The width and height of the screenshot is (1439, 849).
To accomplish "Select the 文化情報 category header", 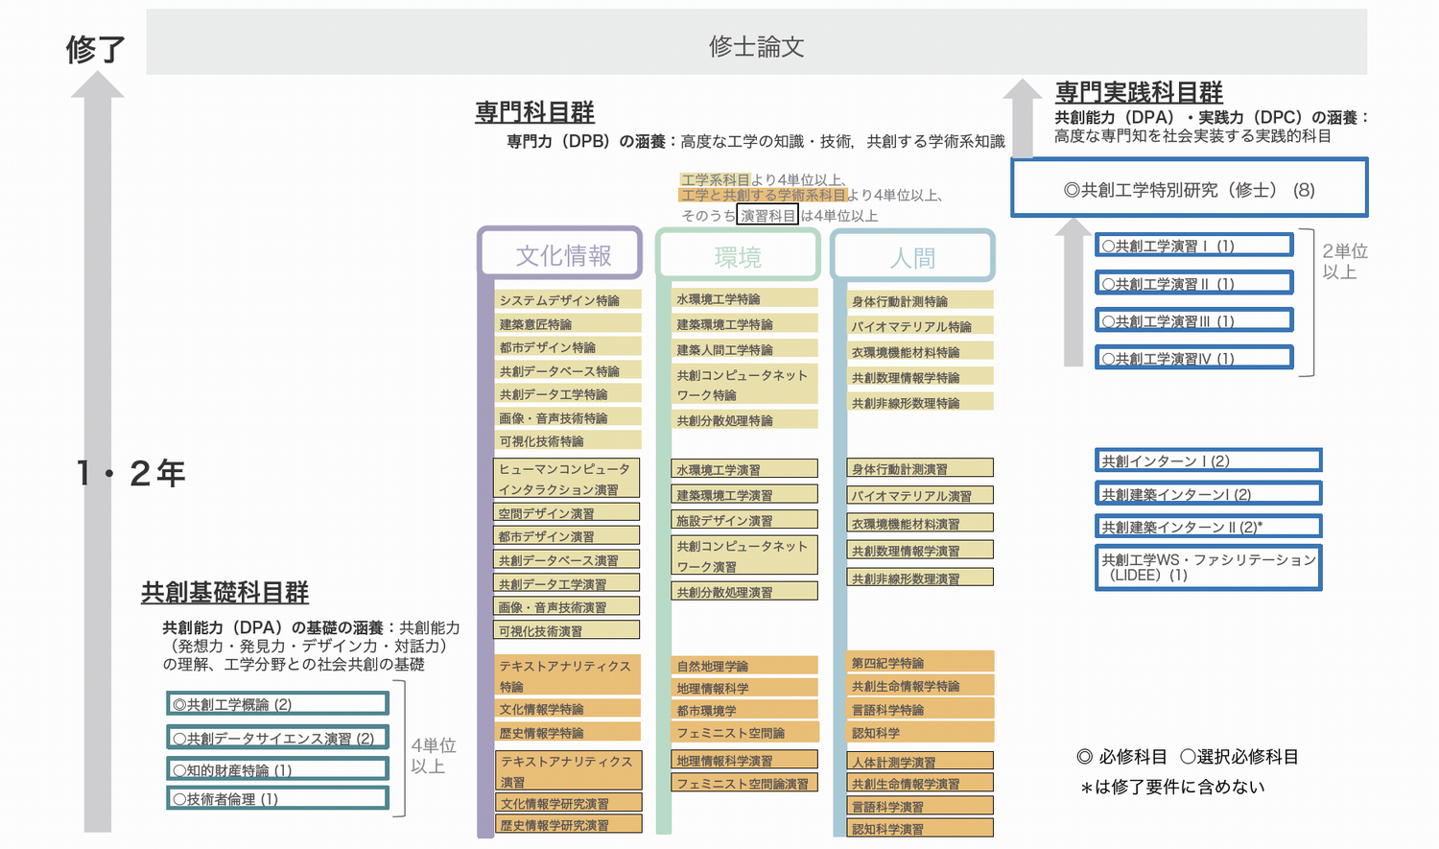I will coord(562,255).
